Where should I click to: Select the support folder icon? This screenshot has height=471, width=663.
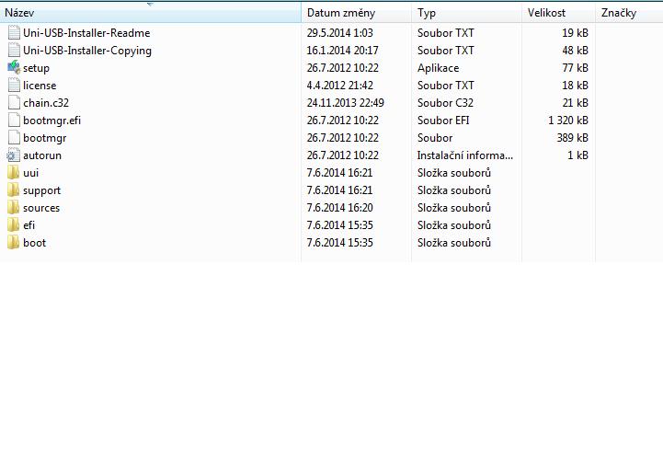coord(13,190)
